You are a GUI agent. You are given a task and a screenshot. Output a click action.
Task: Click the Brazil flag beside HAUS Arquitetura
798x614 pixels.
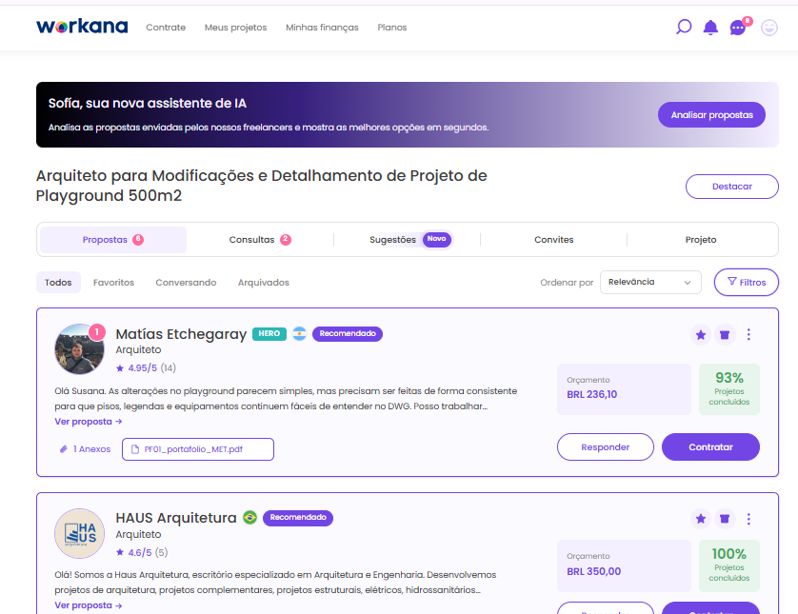coord(249,517)
